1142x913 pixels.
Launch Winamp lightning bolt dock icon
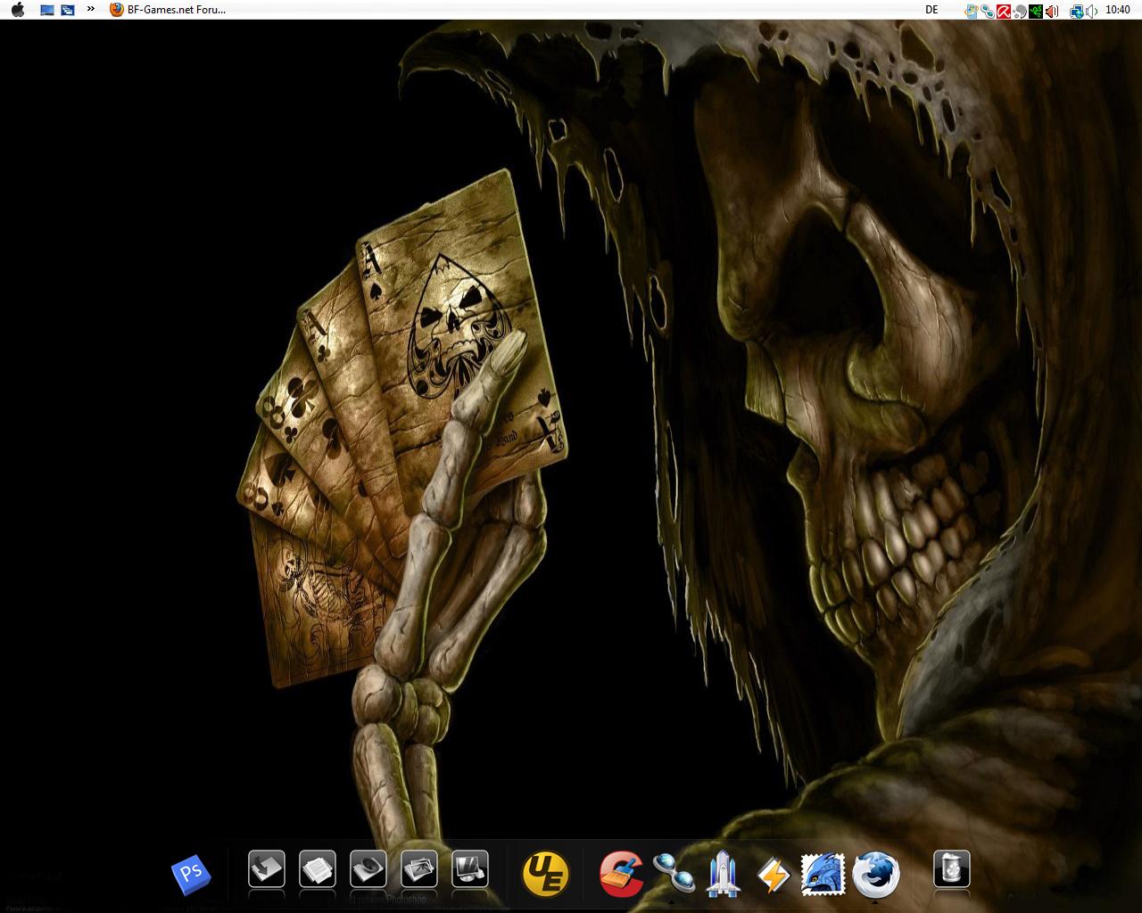tap(773, 875)
